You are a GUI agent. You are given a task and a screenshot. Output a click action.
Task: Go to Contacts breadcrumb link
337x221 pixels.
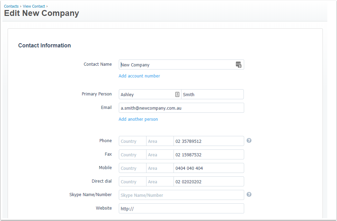click(x=11, y=6)
